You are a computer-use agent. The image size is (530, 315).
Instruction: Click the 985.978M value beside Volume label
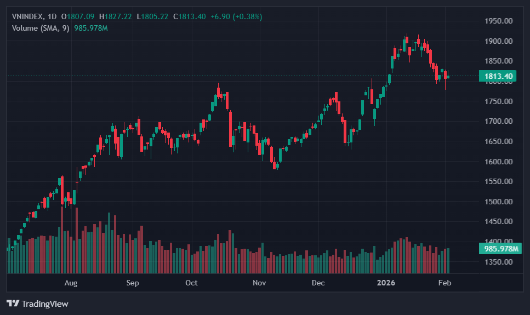tap(90, 28)
